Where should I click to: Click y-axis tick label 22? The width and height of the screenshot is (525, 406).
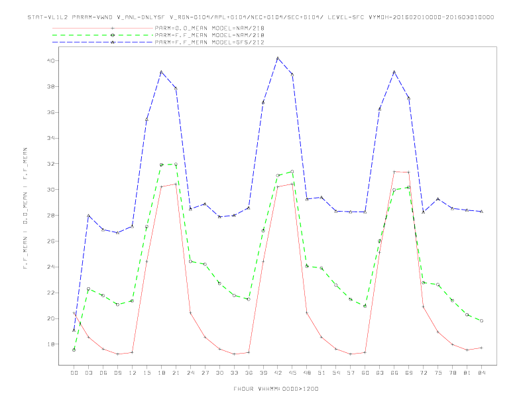(51, 293)
